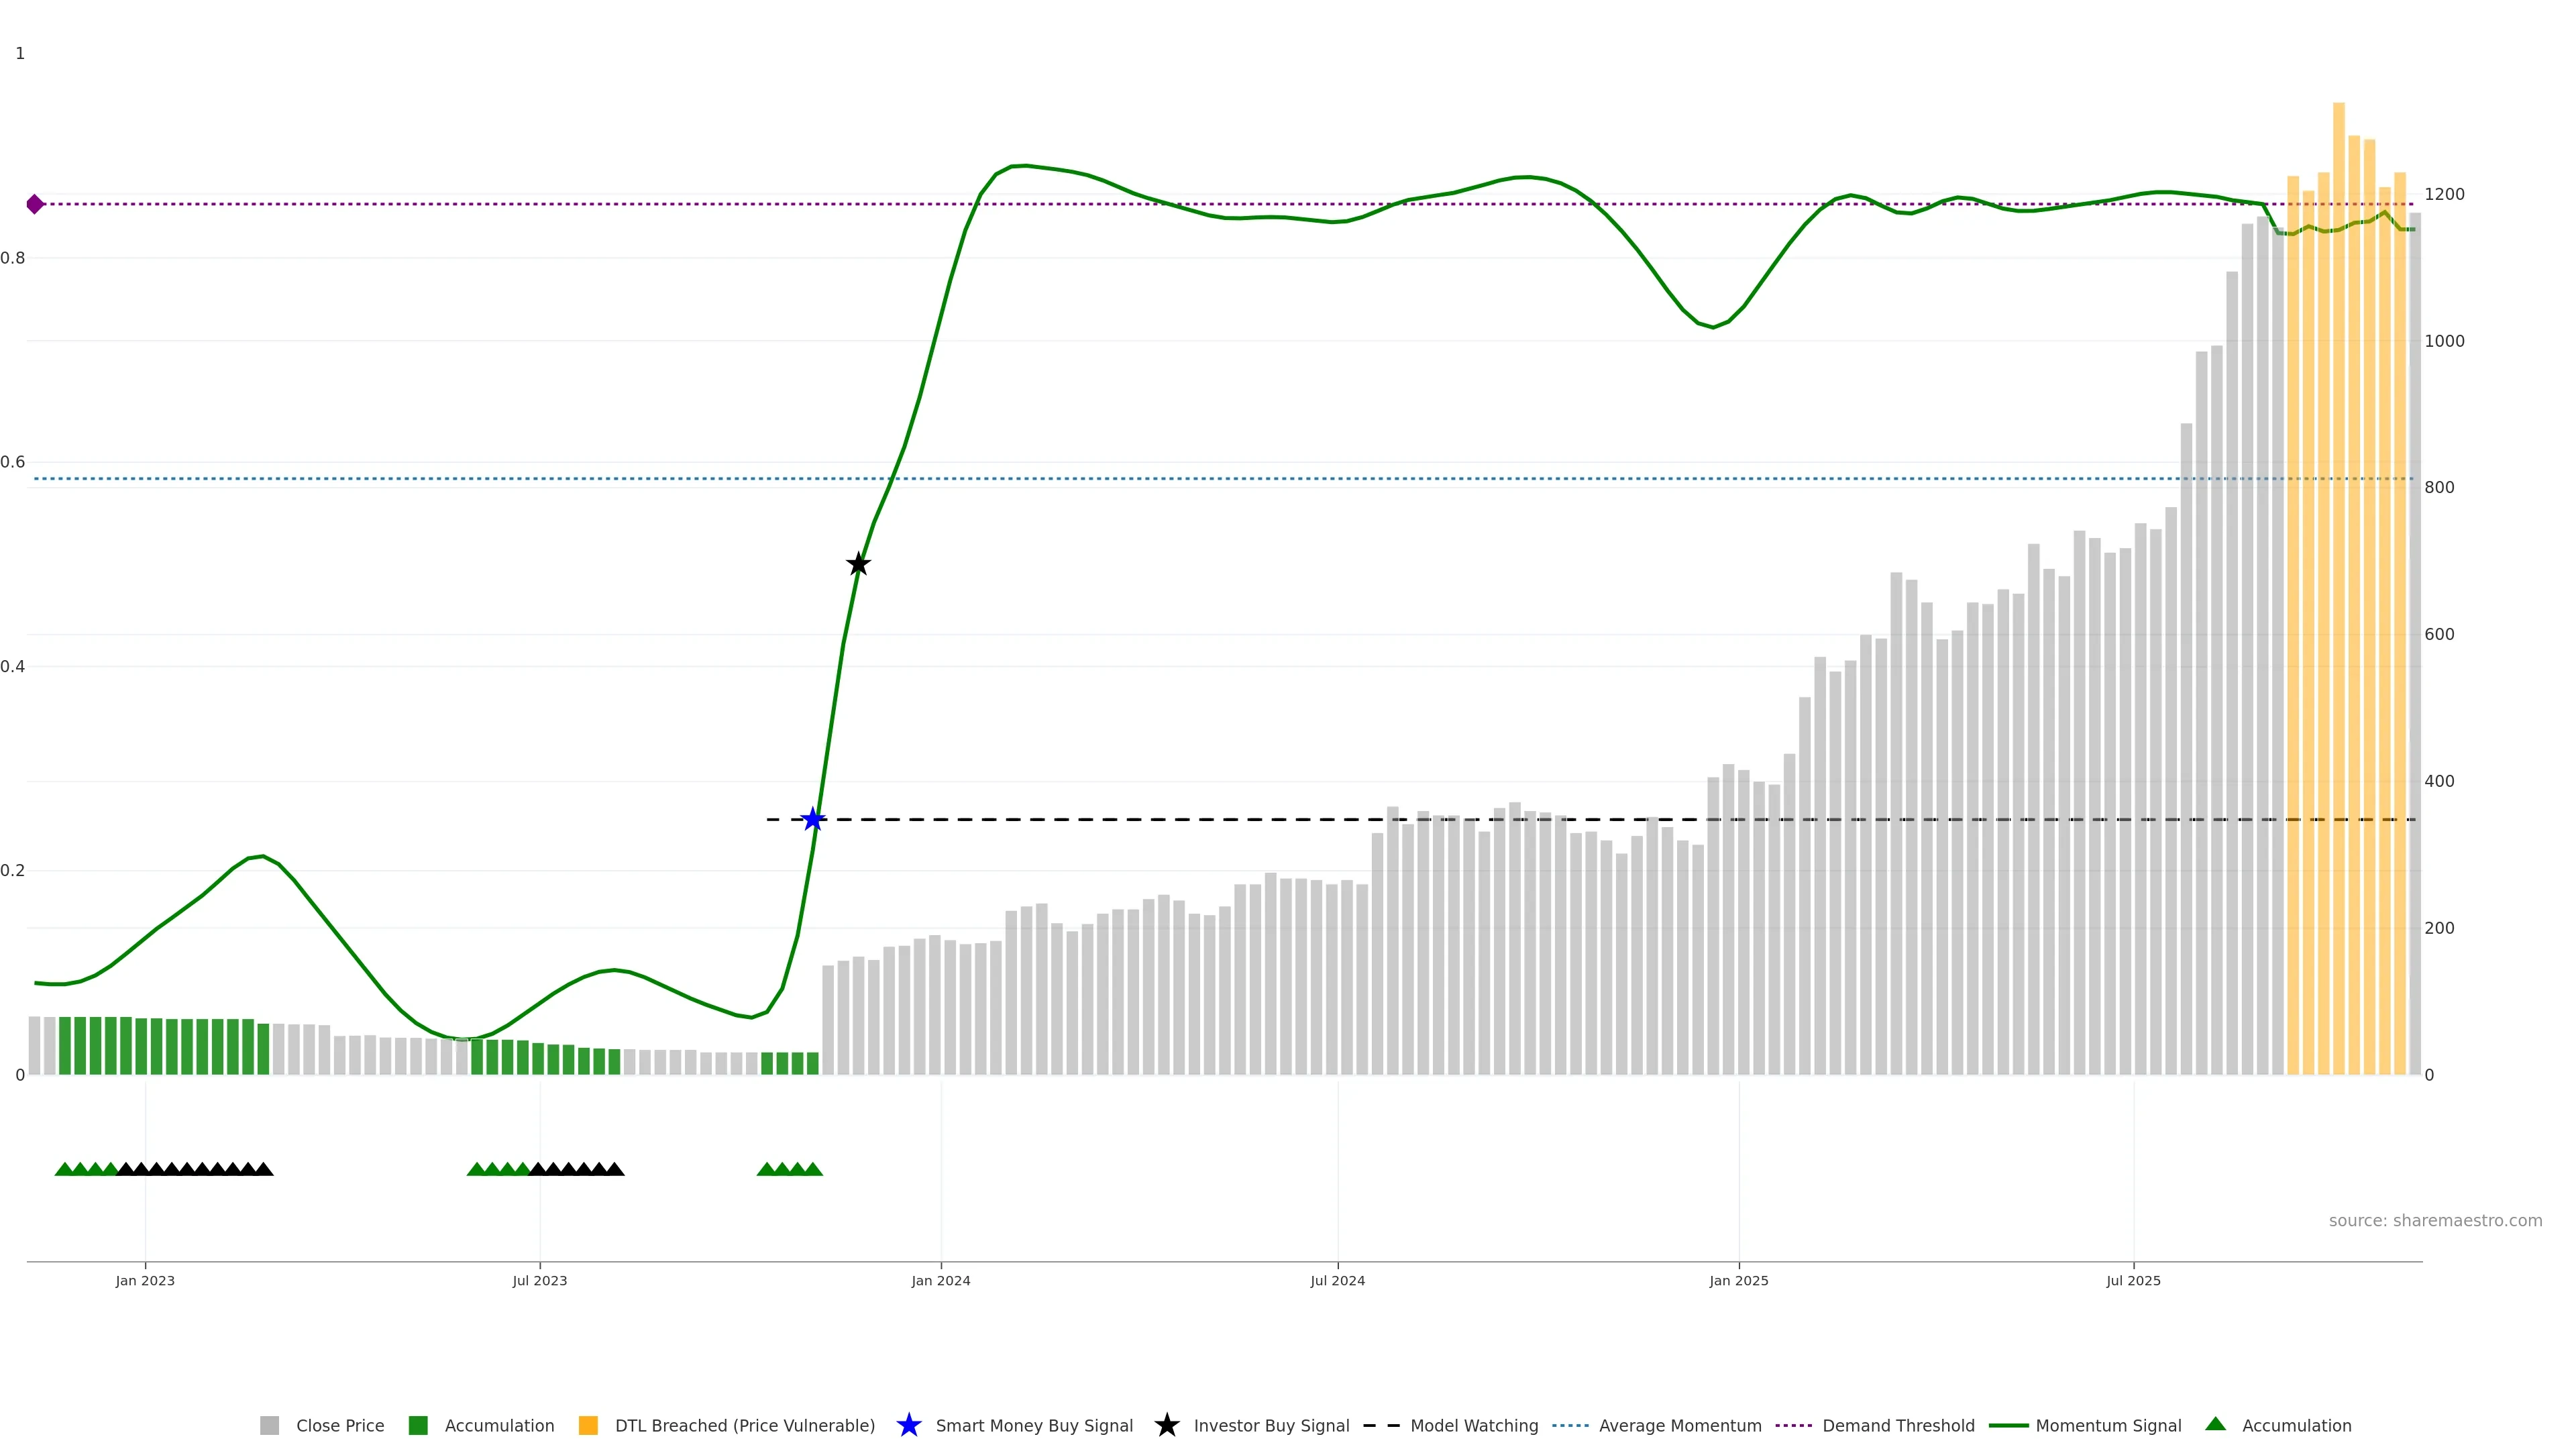Click the green triangle legend icon
Viewport: 2576px width, 1449px height.
click(2215, 1425)
